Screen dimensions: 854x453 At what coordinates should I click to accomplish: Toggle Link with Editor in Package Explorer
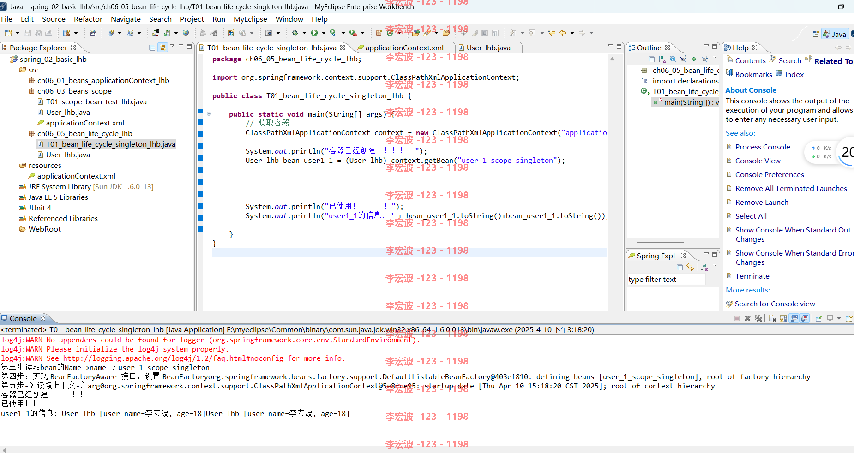point(163,48)
